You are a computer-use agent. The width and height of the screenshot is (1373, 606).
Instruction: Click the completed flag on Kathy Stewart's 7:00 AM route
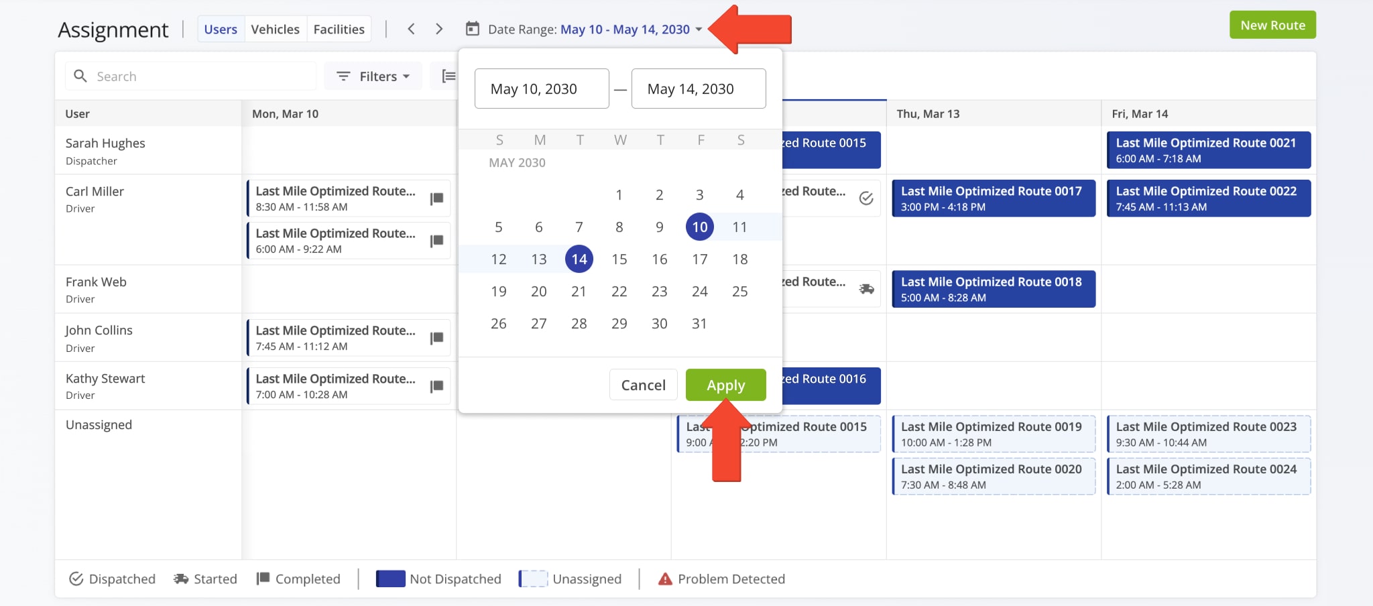tap(437, 386)
